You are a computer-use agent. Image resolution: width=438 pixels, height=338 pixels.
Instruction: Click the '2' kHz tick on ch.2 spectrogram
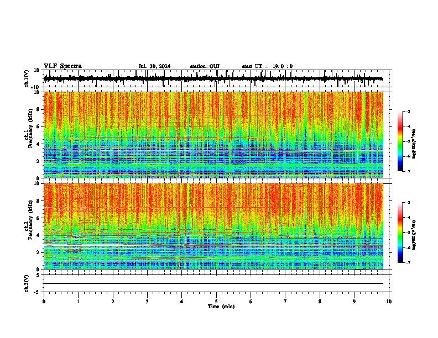tap(38, 252)
